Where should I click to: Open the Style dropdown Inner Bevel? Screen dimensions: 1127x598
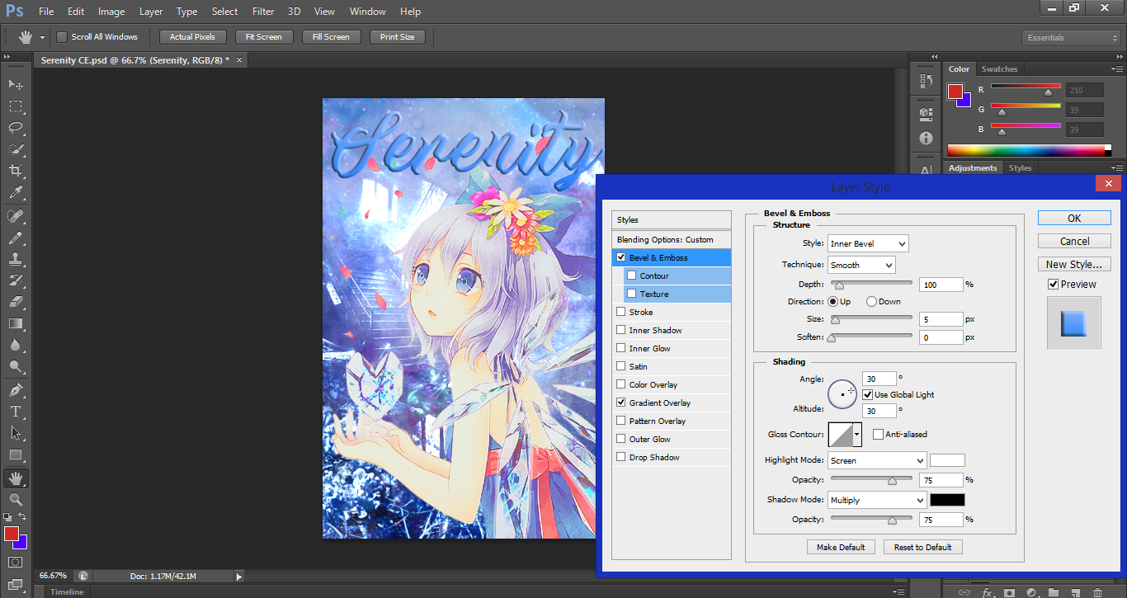pyautogui.click(x=868, y=243)
